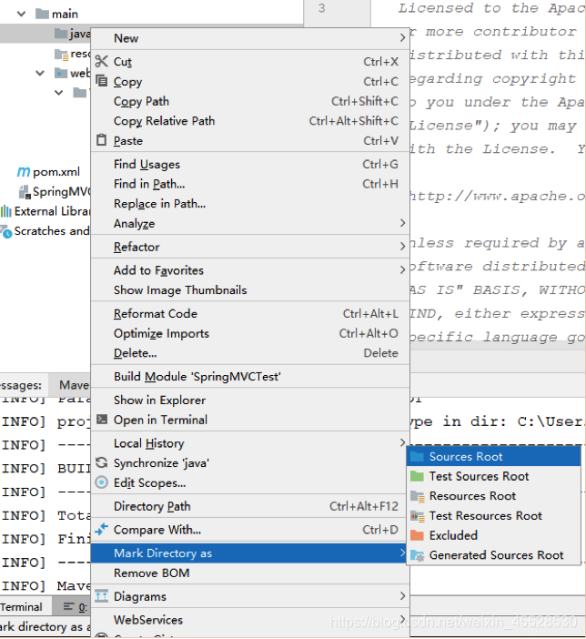Viewport: 586px width, 639px height.
Task: Click the Edit Scopes circle icon
Action: (102, 482)
